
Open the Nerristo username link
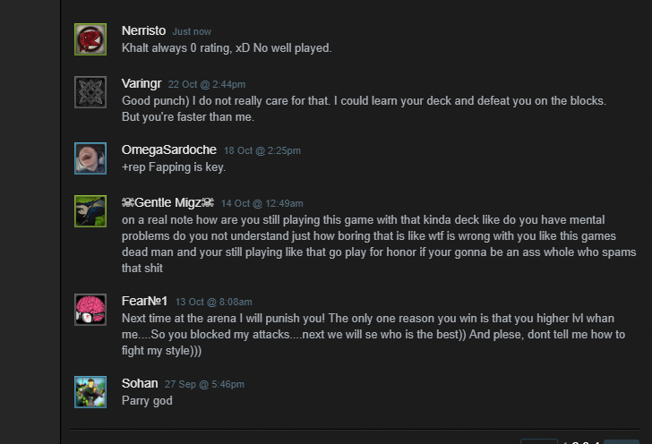coord(143,30)
